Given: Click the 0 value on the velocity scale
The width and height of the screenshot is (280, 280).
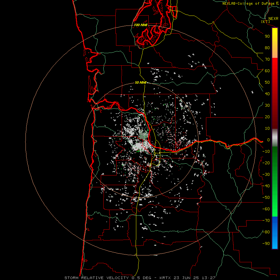Looking at the screenshot, I should tap(268, 140).
